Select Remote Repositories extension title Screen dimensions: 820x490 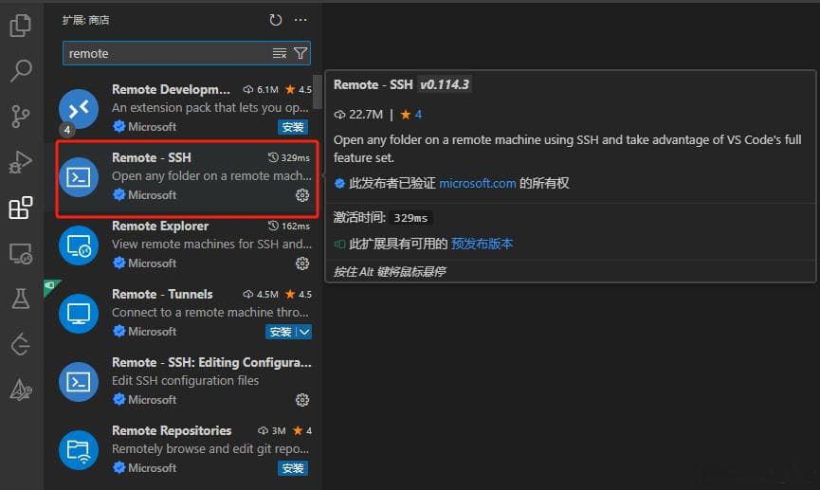[x=172, y=430]
